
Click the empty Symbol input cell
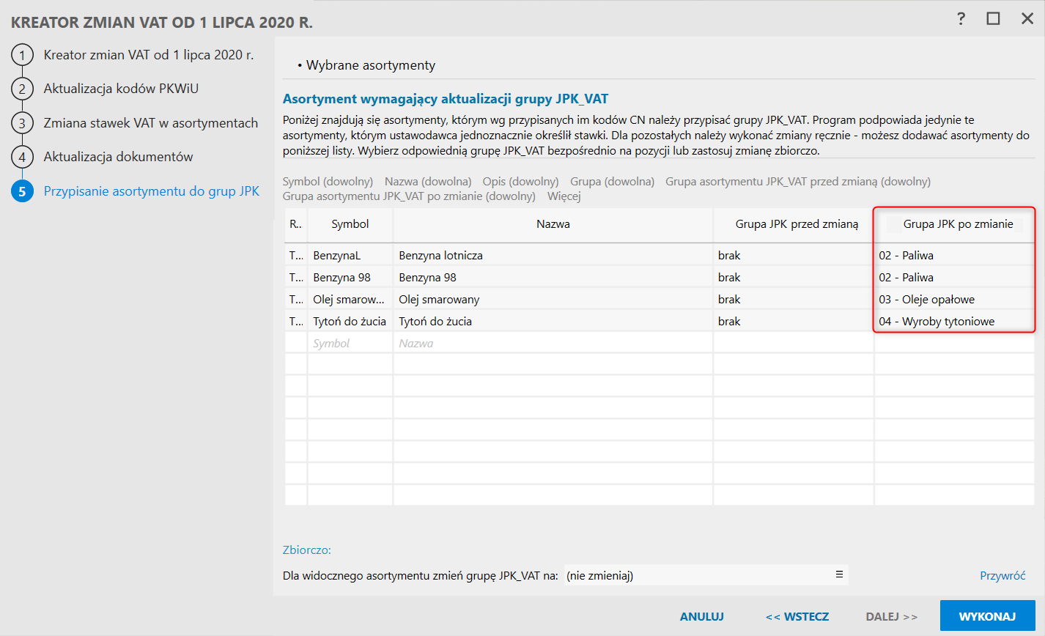(x=350, y=344)
